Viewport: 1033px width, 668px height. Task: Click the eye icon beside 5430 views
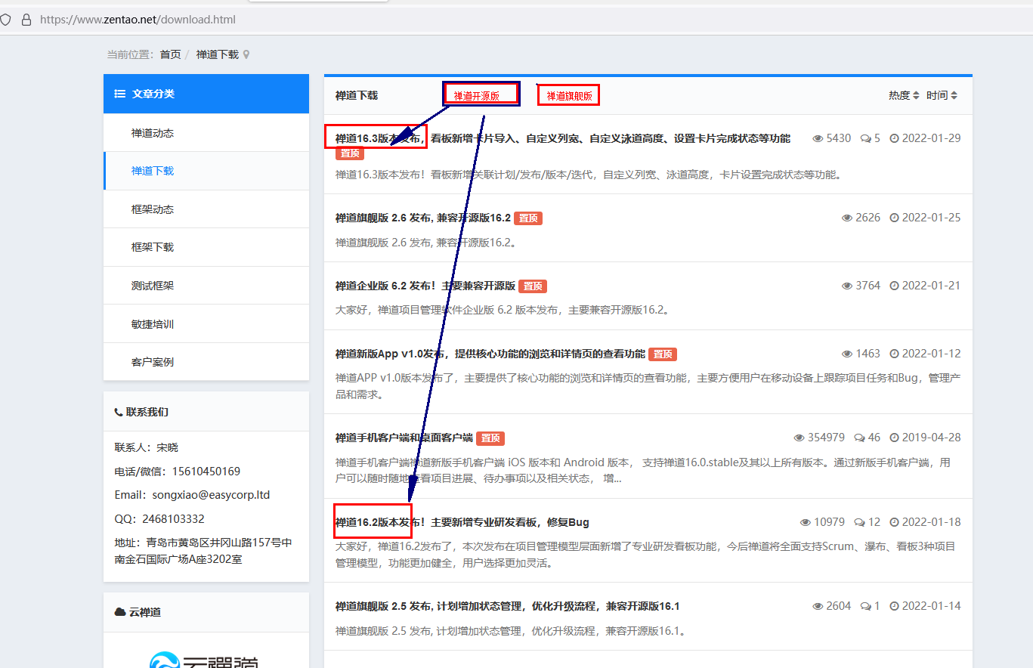click(x=818, y=139)
